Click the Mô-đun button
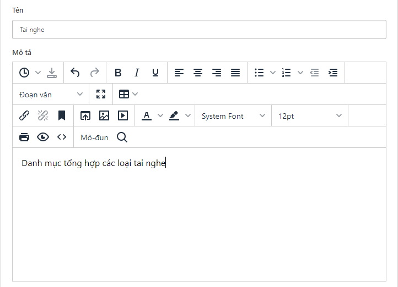Image resolution: width=398 pixels, height=287 pixels. tap(94, 137)
